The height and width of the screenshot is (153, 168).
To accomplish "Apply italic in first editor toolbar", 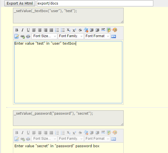I will [22, 30].
